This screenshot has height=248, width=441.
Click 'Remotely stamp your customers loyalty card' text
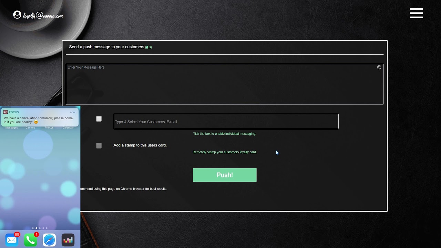point(225,152)
